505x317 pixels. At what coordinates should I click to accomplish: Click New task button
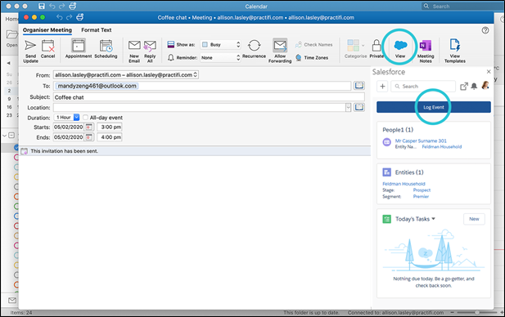(474, 219)
